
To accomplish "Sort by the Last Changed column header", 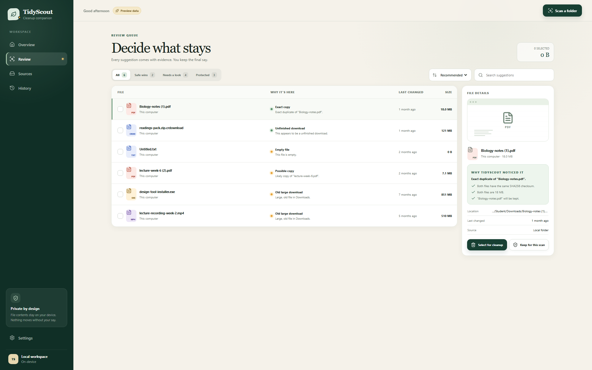I will click(411, 92).
